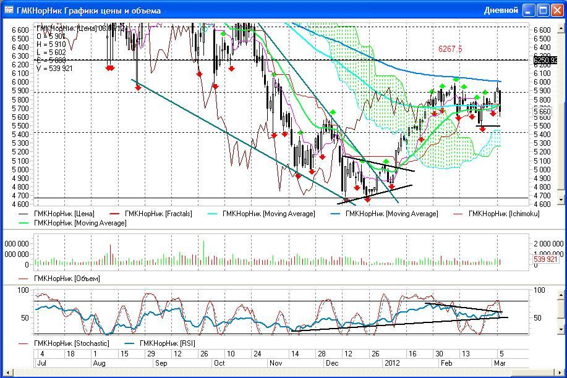
Task: Click the price chart scrollbar up arrow
Action: coord(560,27)
